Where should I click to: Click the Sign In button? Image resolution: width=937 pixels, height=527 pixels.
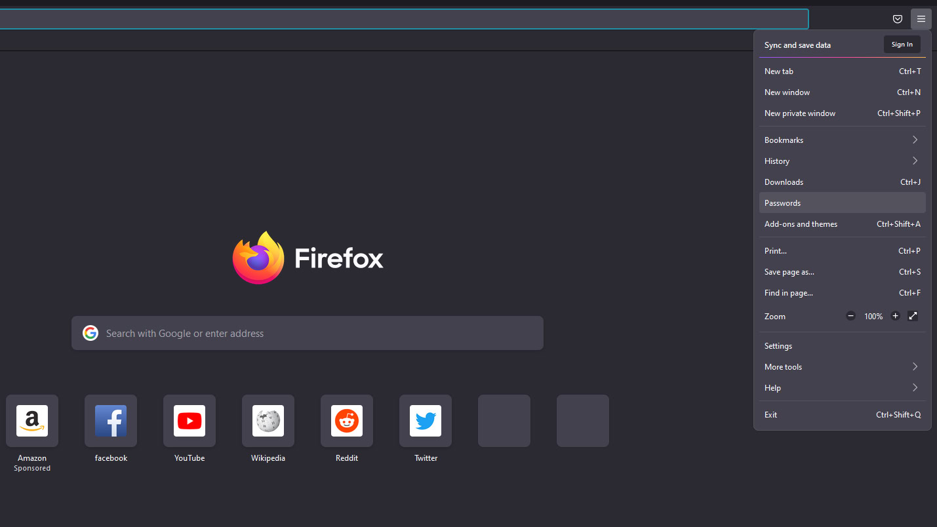point(902,45)
